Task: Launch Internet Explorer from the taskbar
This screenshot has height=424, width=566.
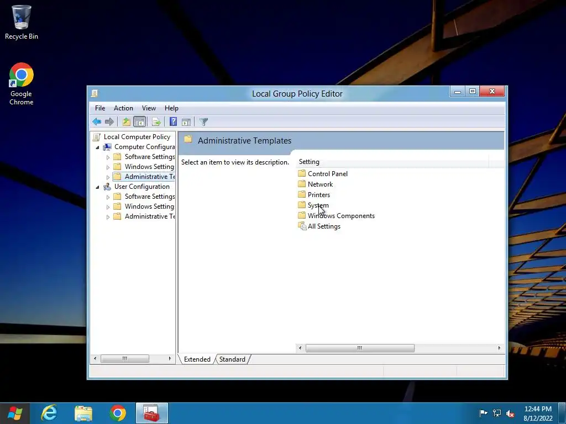Action: [49, 413]
